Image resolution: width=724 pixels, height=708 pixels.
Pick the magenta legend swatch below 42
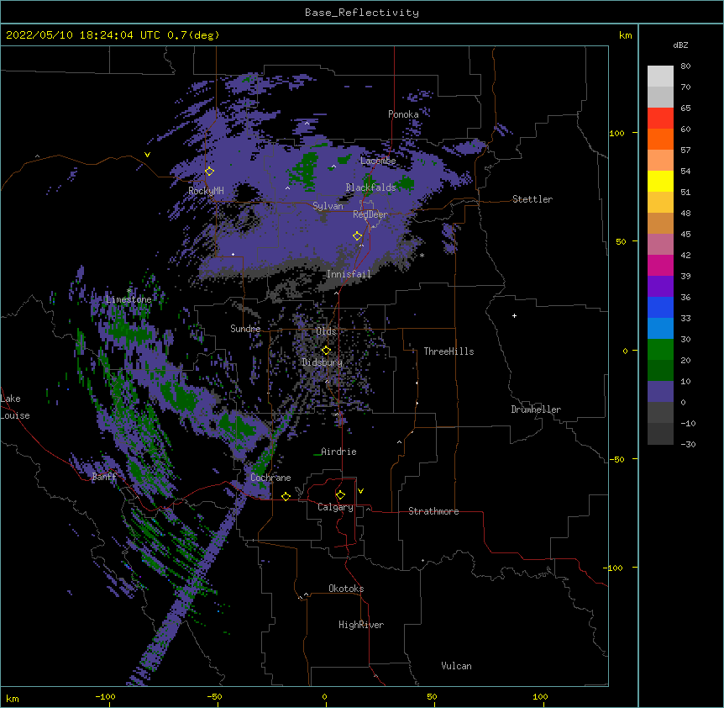pyautogui.click(x=660, y=265)
